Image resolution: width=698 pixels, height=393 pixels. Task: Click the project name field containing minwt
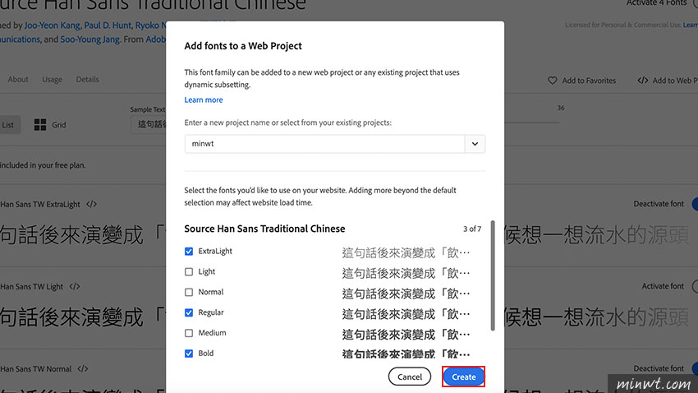tap(324, 144)
